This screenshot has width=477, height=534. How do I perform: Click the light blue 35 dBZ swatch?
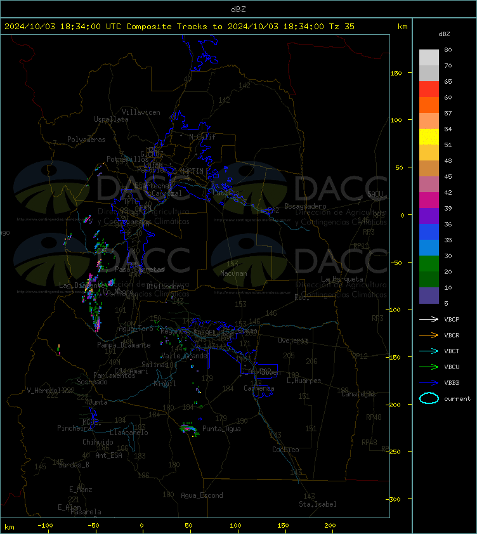(x=429, y=248)
